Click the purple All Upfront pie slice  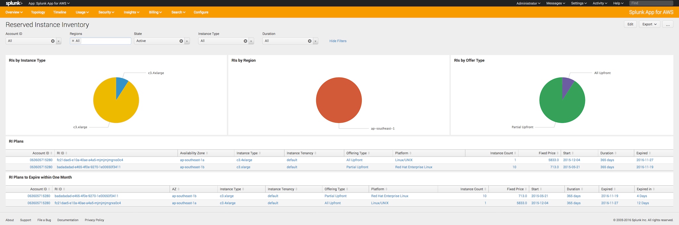pyautogui.click(x=567, y=85)
